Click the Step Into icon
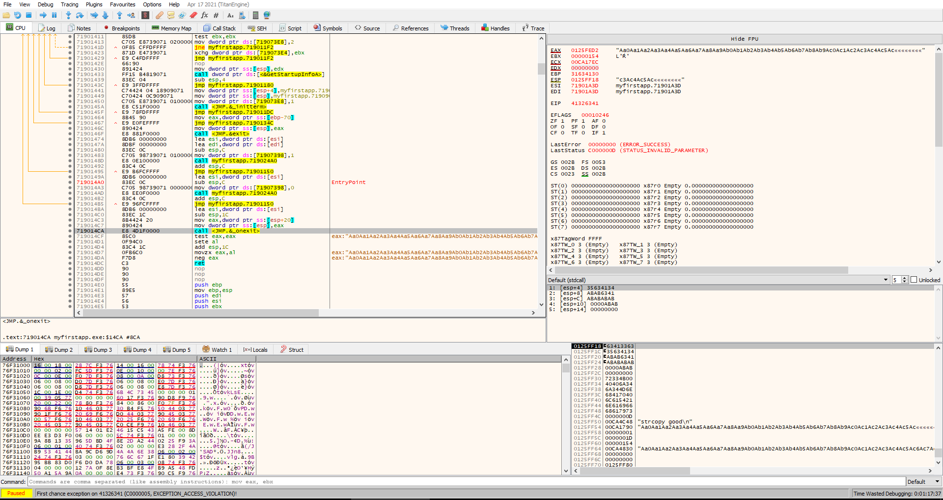Screen dimensions: 943x500 pos(68,15)
